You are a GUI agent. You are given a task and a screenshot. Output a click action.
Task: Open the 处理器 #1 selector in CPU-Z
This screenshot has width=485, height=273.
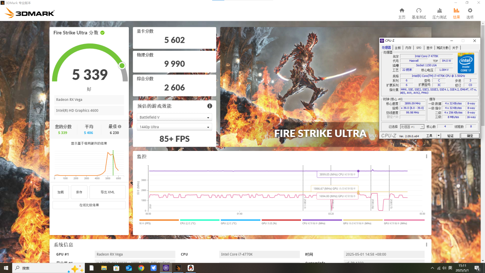(412, 127)
